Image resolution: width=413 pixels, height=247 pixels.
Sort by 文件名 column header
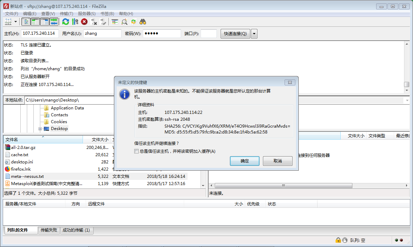click(43, 140)
